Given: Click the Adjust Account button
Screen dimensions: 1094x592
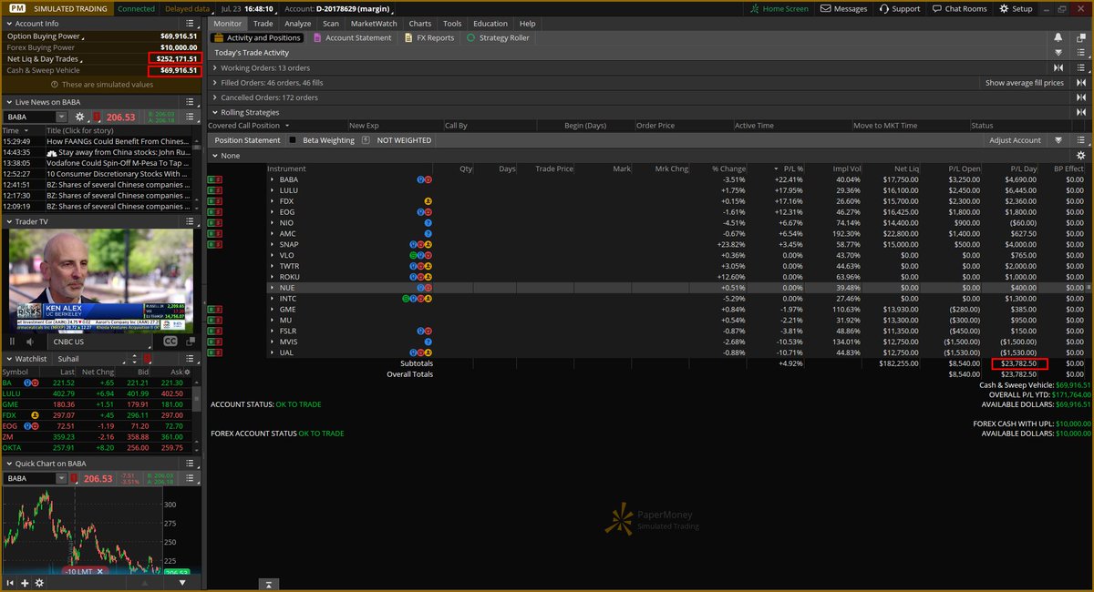Looking at the screenshot, I should point(1016,140).
